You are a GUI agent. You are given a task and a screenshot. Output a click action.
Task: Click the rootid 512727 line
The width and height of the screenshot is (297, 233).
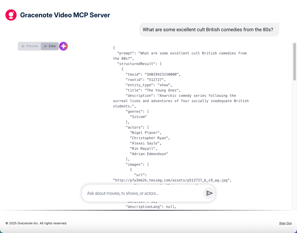coord(146,80)
